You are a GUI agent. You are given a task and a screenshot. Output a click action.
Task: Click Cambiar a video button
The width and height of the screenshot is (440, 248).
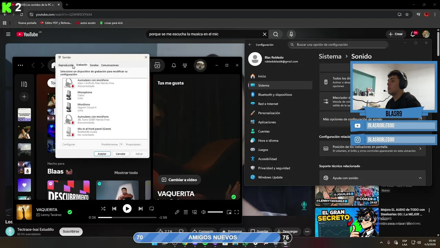pyautogui.click(x=179, y=180)
